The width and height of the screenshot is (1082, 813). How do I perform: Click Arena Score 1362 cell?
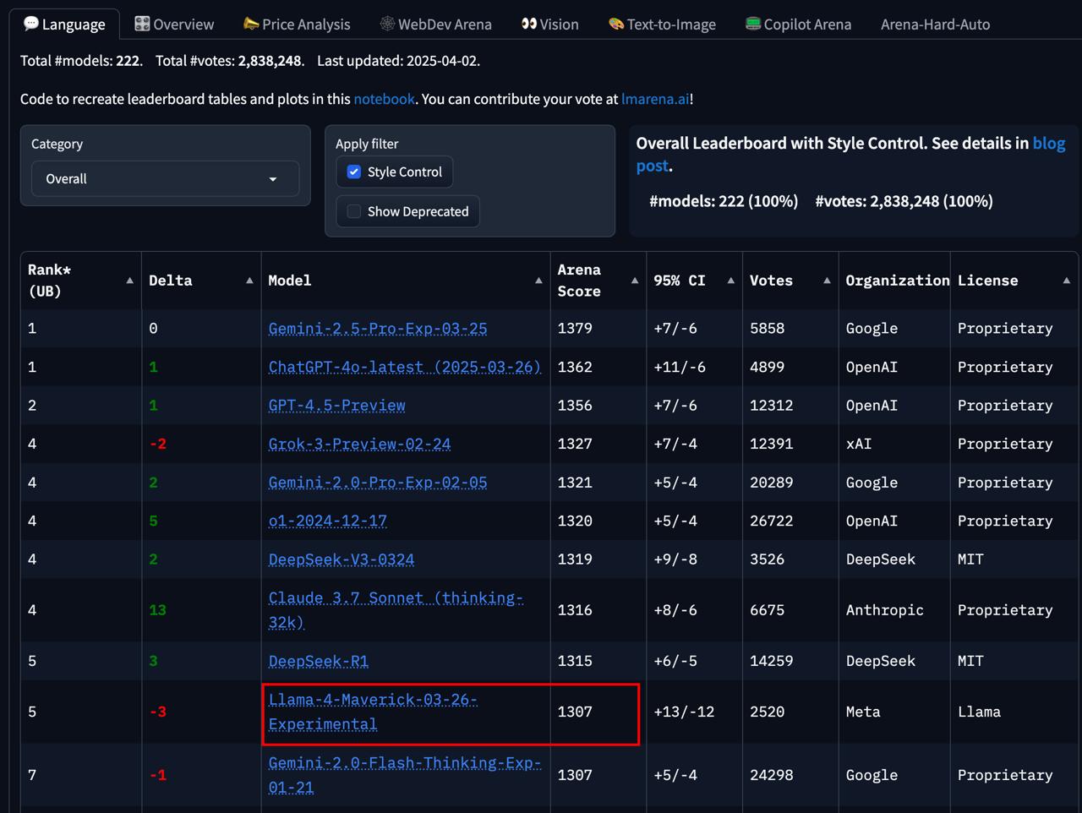coord(598,367)
